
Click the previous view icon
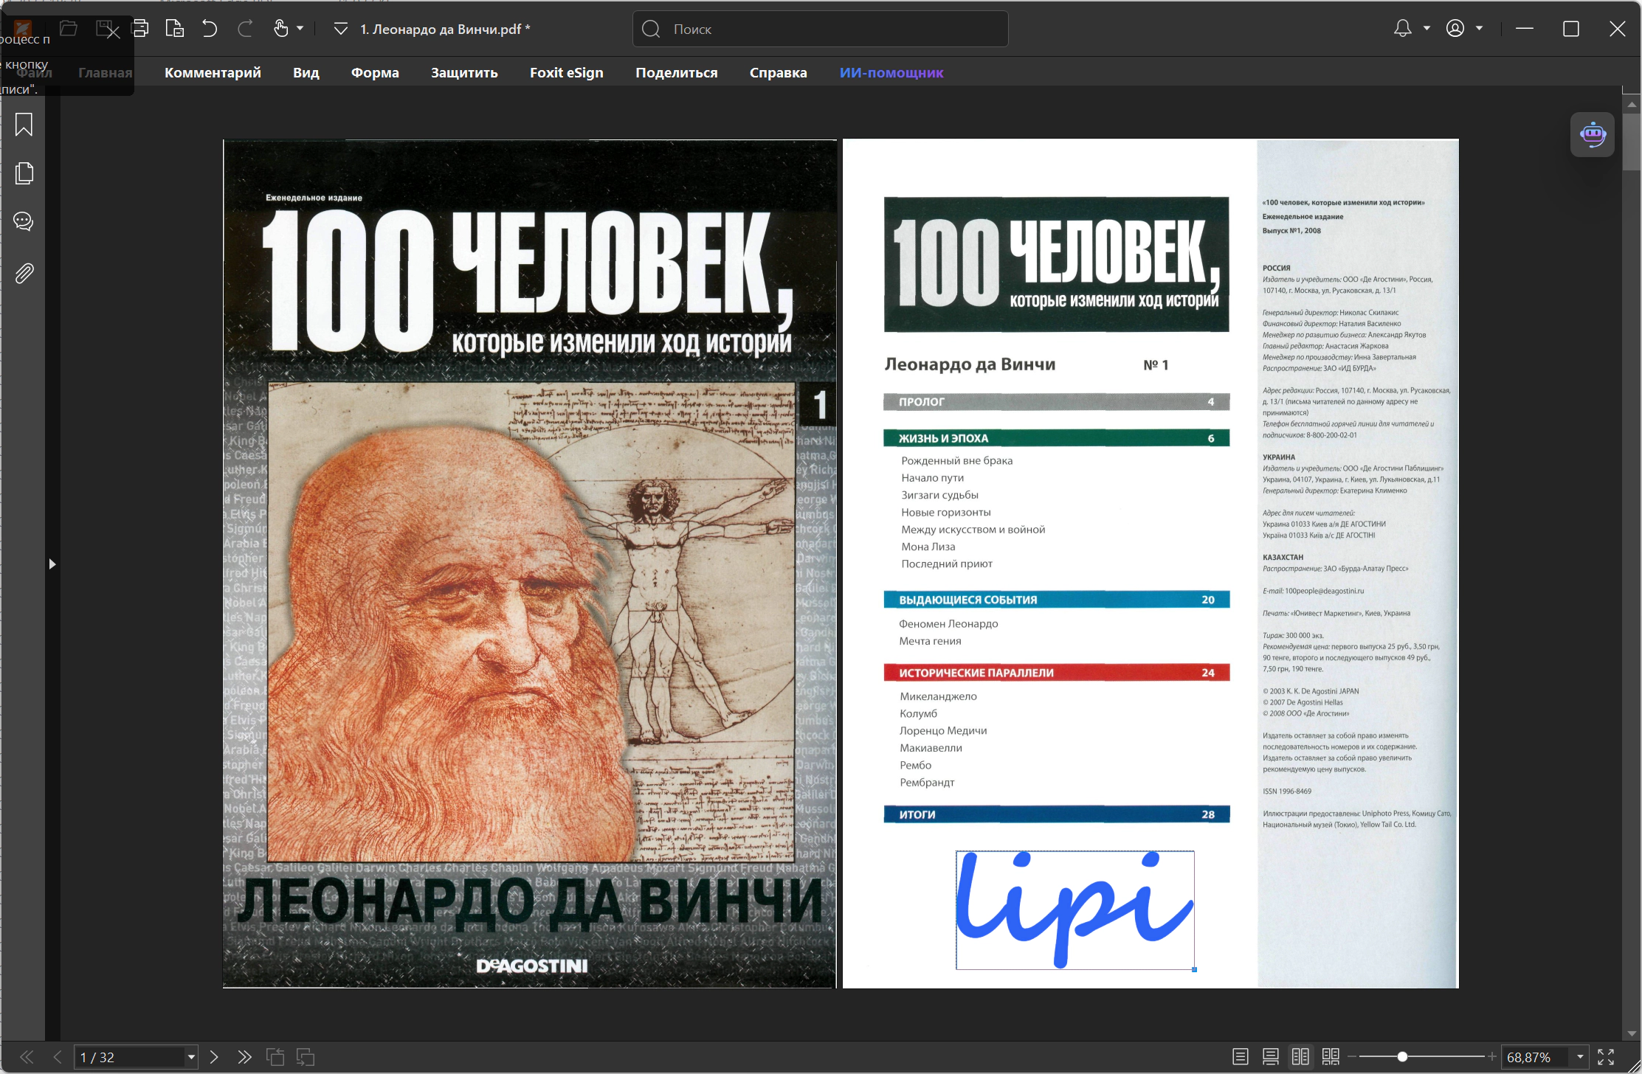click(x=275, y=1057)
